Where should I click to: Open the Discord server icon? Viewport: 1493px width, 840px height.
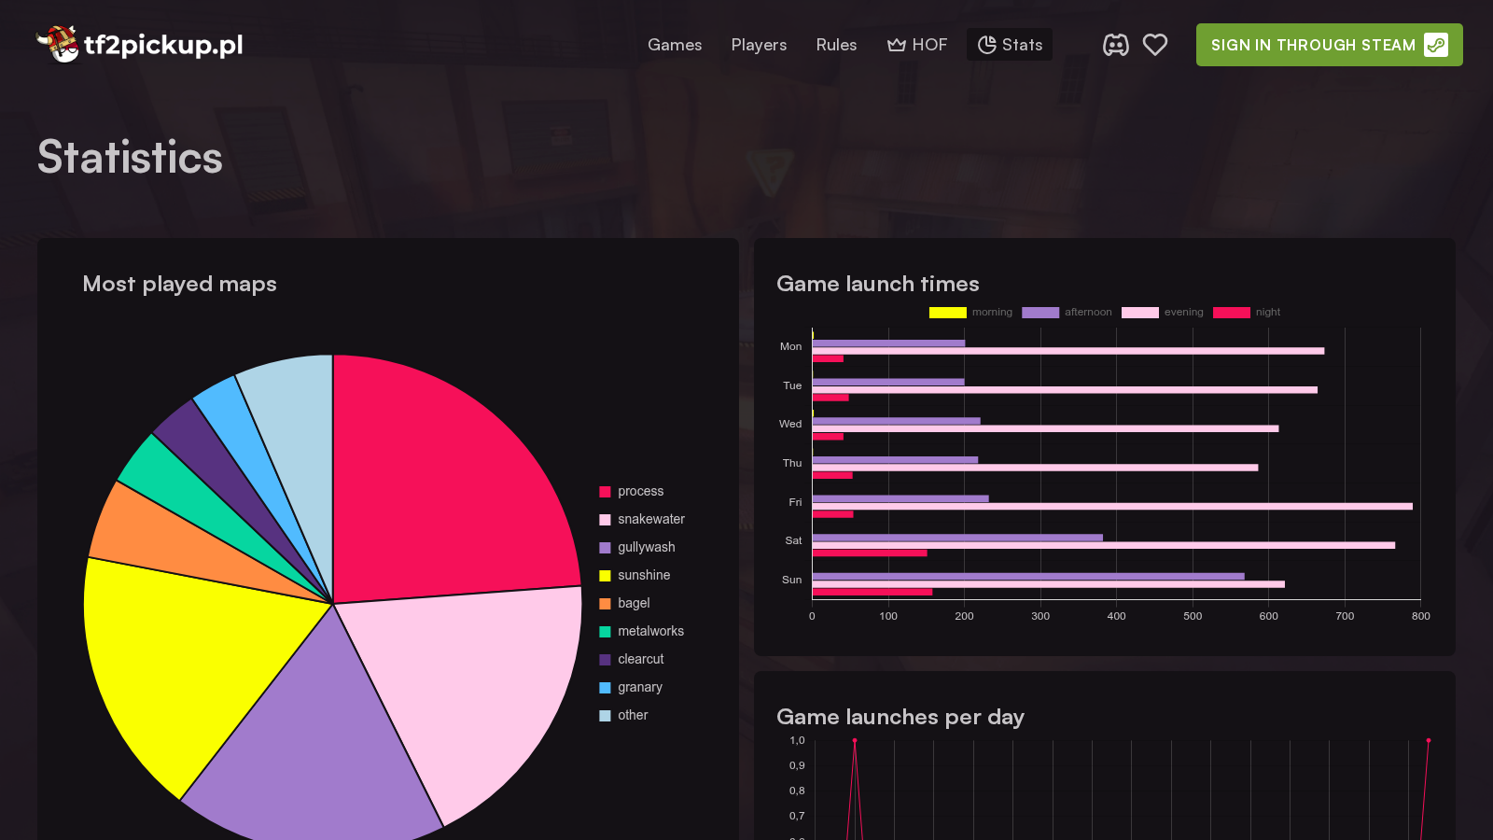click(x=1116, y=44)
